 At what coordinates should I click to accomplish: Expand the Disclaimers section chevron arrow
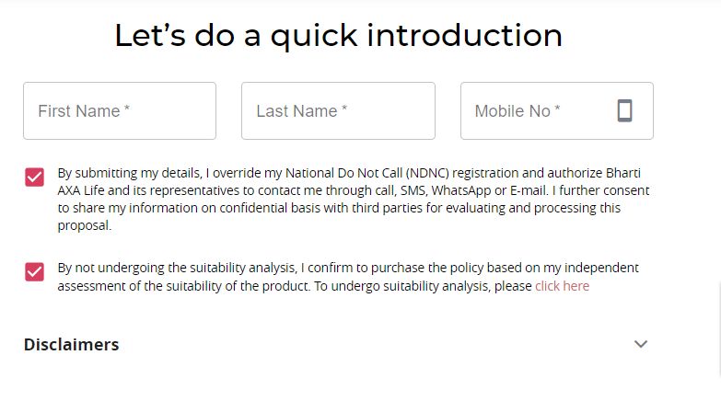point(641,344)
